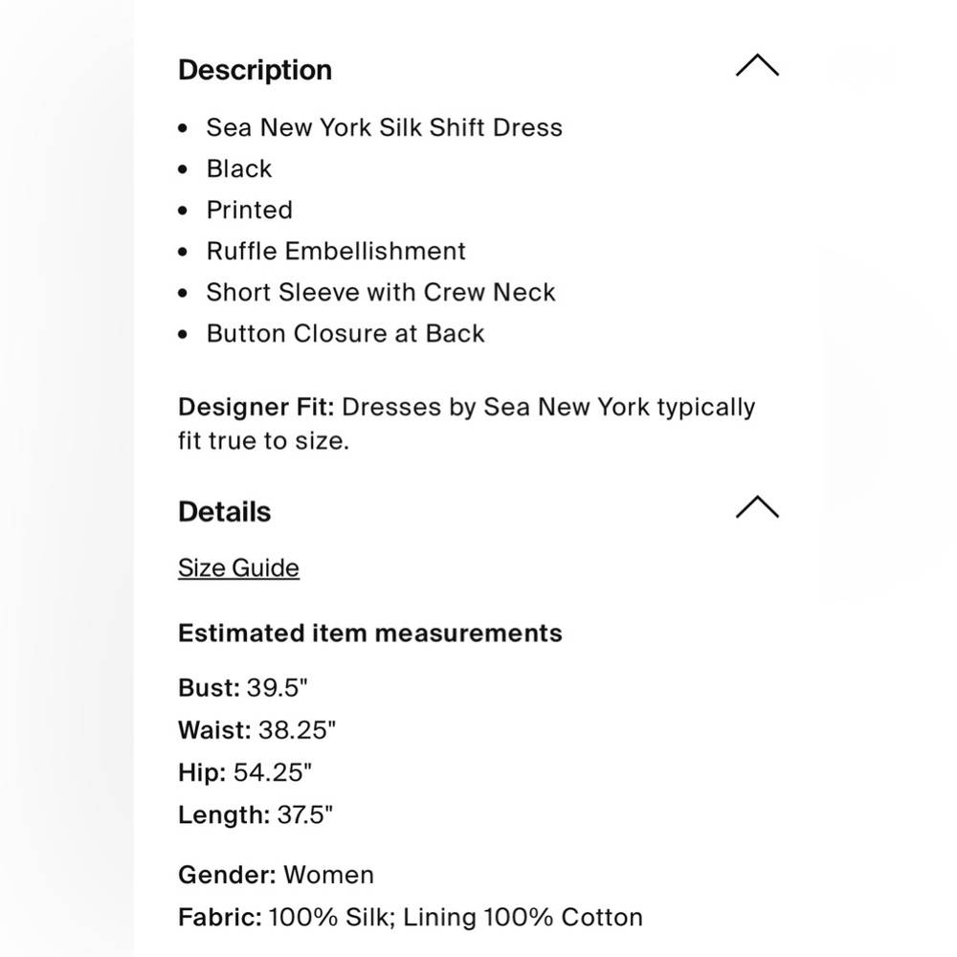Select the 'fit true to size' text
Image resolution: width=957 pixels, height=957 pixels.
(x=263, y=440)
